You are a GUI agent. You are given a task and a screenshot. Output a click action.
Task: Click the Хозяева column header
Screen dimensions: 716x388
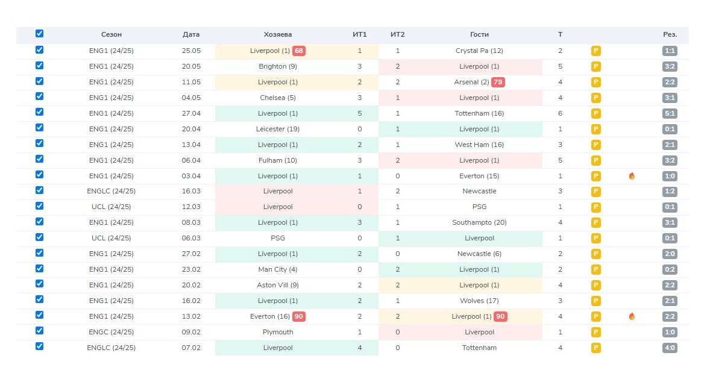coord(278,35)
